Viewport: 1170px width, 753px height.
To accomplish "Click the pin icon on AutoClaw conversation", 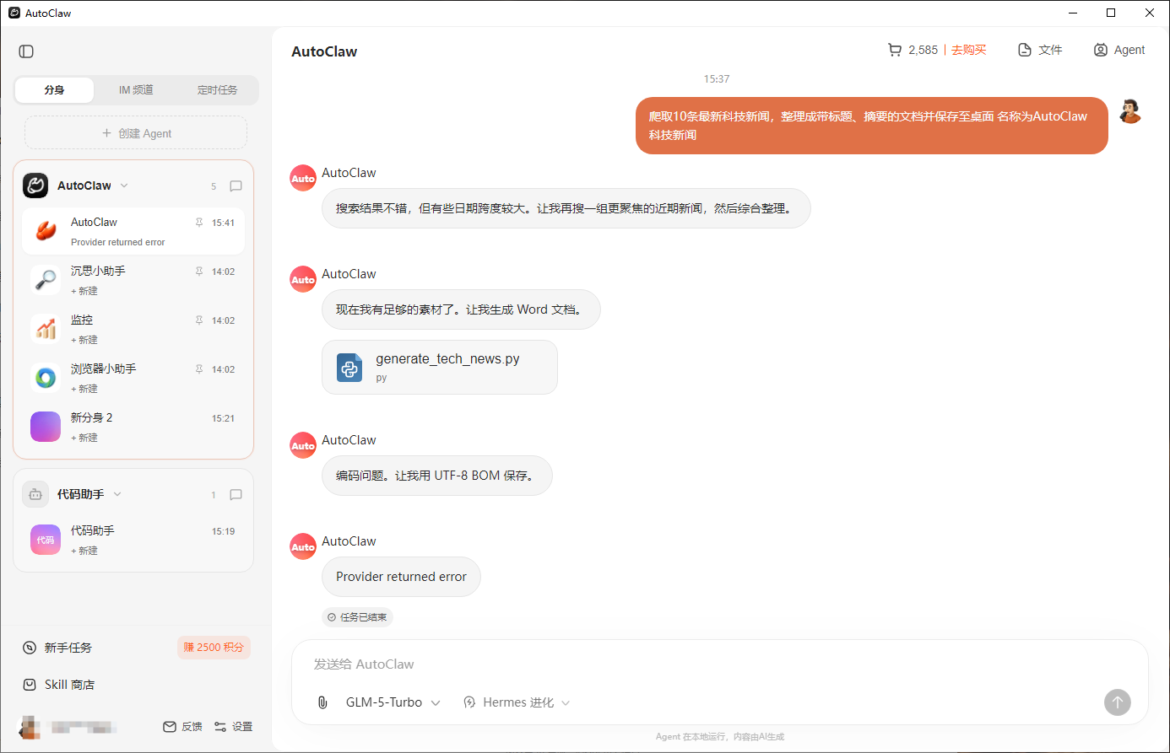I will [x=199, y=223].
